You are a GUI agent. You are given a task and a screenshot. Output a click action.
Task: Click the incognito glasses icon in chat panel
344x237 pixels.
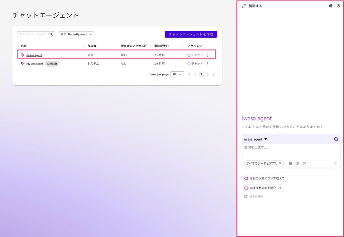pos(330,6)
